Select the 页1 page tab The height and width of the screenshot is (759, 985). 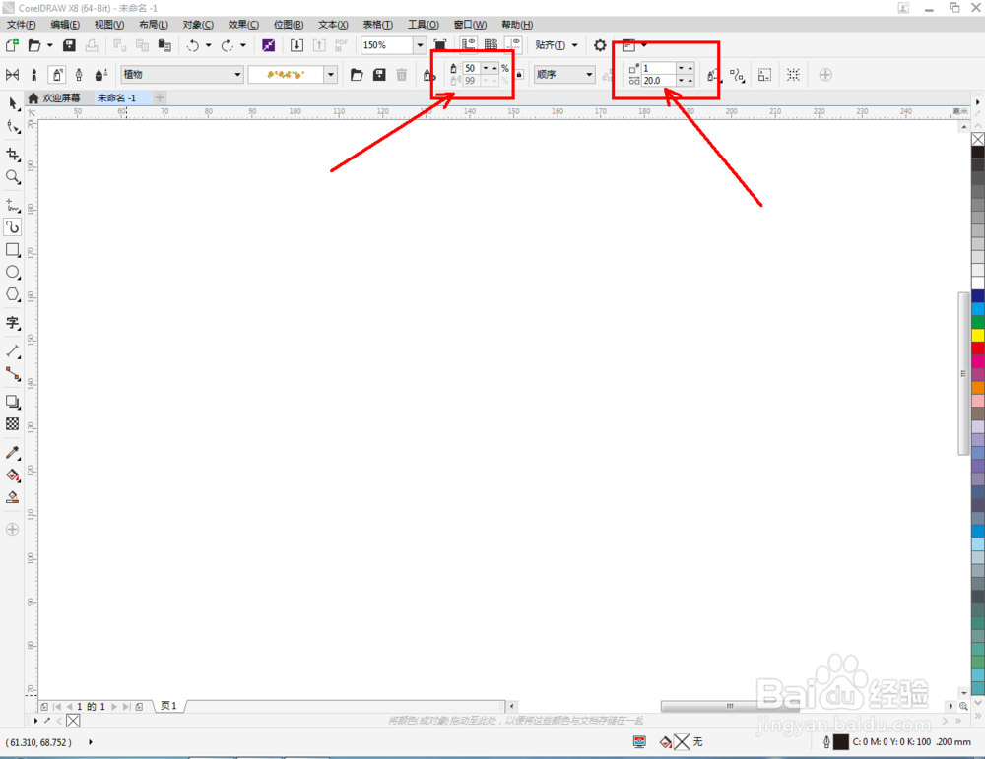pyautogui.click(x=168, y=706)
